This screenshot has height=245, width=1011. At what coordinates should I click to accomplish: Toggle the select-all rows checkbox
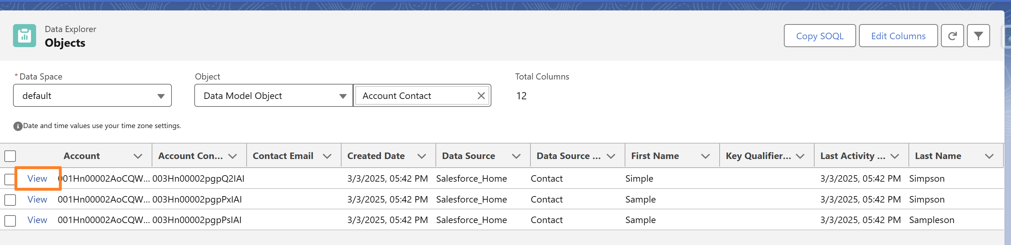(10, 156)
